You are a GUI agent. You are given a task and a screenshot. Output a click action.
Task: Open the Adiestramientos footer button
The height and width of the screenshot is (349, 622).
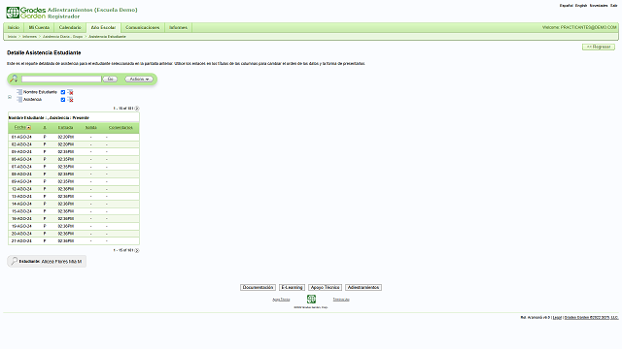pos(363,287)
